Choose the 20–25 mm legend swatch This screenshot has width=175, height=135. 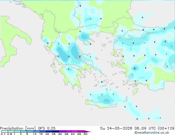[49, 131]
